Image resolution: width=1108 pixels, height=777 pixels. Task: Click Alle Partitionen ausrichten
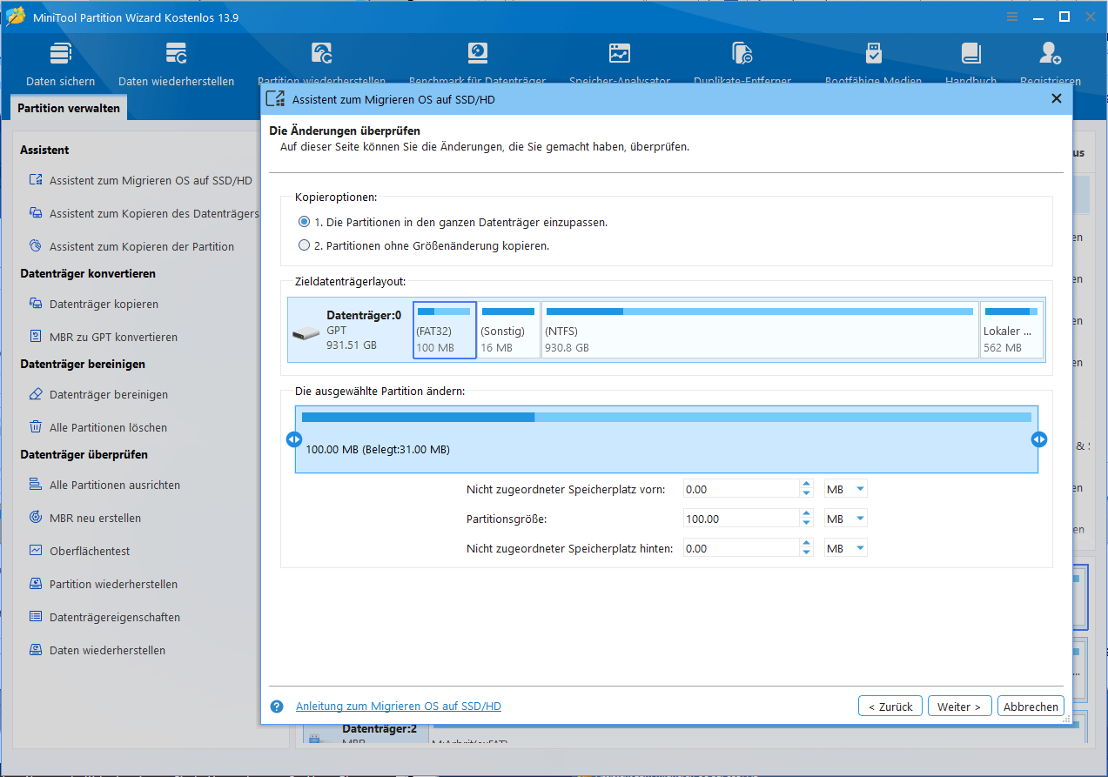point(104,485)
